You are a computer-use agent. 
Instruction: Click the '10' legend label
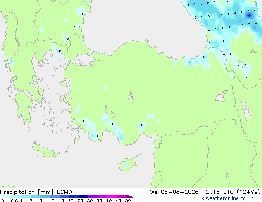coord(52,200)
